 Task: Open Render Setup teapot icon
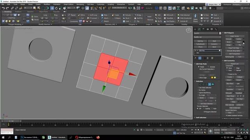tap(188, 8)
